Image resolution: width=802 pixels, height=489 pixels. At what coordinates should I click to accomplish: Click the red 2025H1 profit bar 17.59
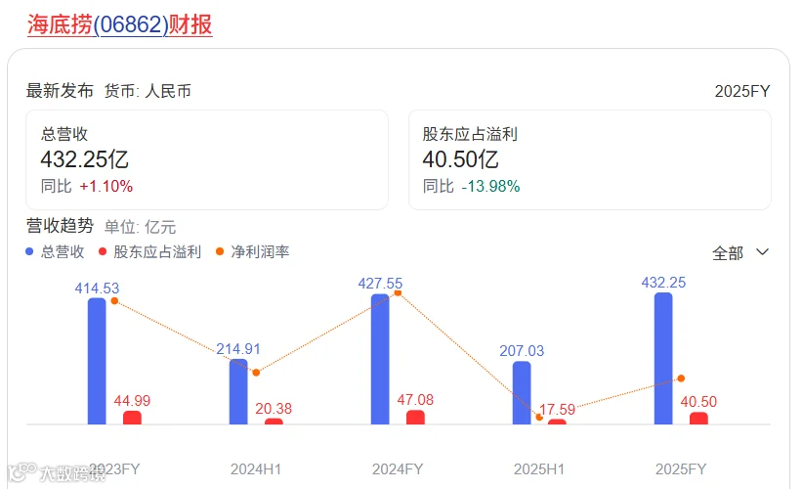pos(557,422)
